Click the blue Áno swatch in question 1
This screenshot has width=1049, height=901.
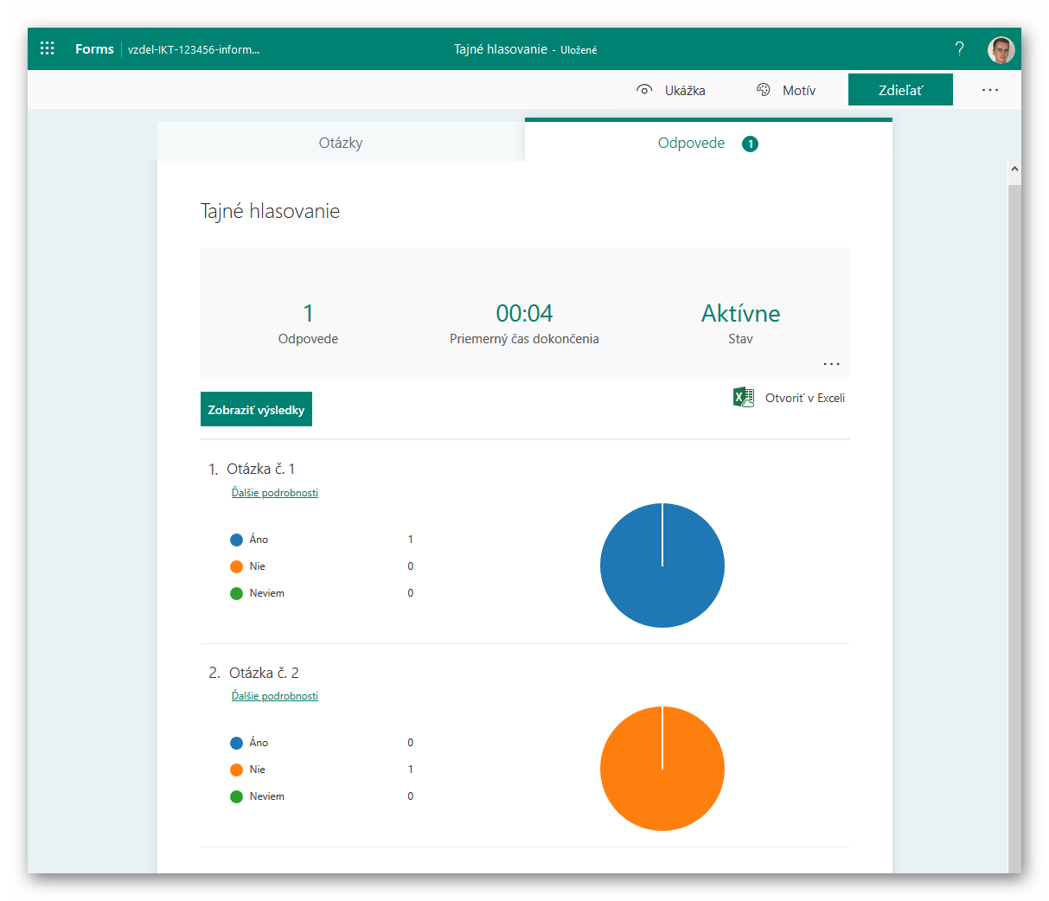[236, 540]
